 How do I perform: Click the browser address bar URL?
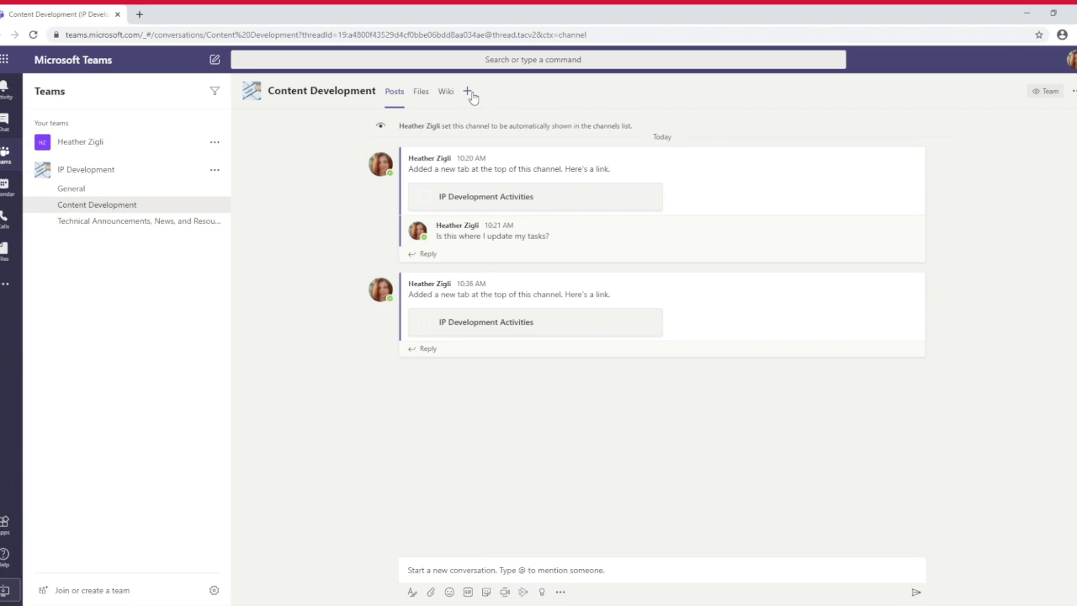(x=326, y=35)
